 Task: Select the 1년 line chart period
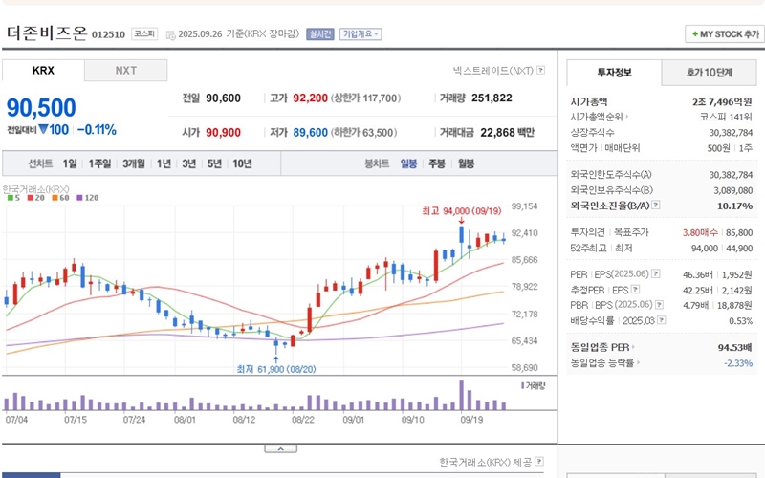tap(164, 163)
